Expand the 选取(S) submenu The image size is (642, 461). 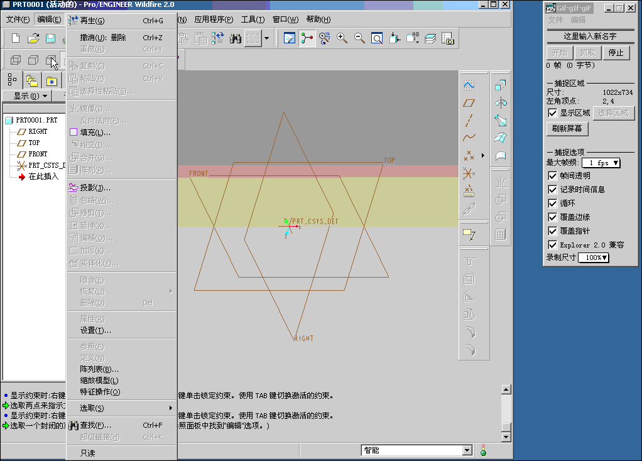(122, 408)
